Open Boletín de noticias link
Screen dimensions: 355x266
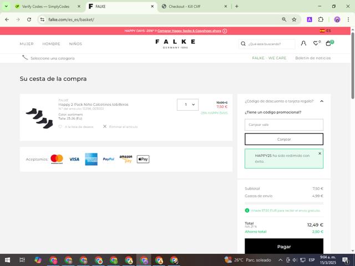pos(313,58)
